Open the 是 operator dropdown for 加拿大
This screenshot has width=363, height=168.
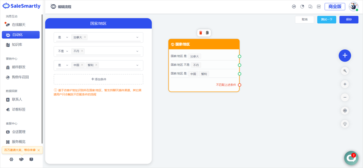pos(63,37)
